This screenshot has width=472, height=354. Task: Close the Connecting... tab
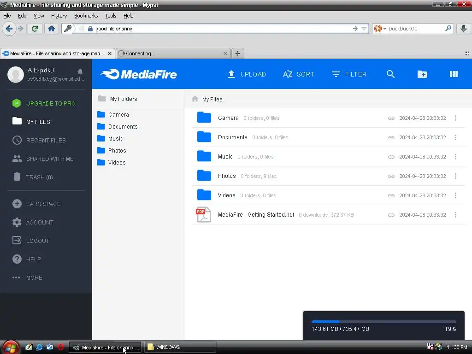(225, 53)
